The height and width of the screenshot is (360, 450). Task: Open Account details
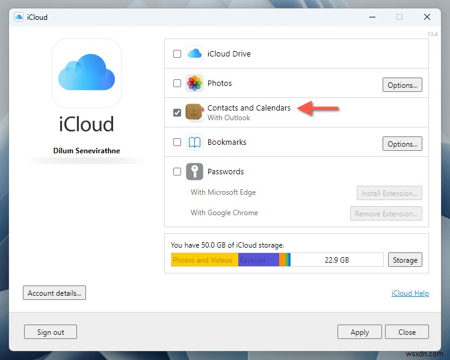[54, 293]
